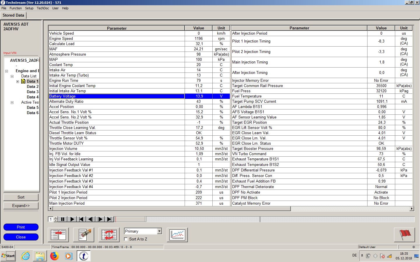The width and height of the screenshot is (420, 262).
Task: Pause the data playback
Action: tap(63, 219)
